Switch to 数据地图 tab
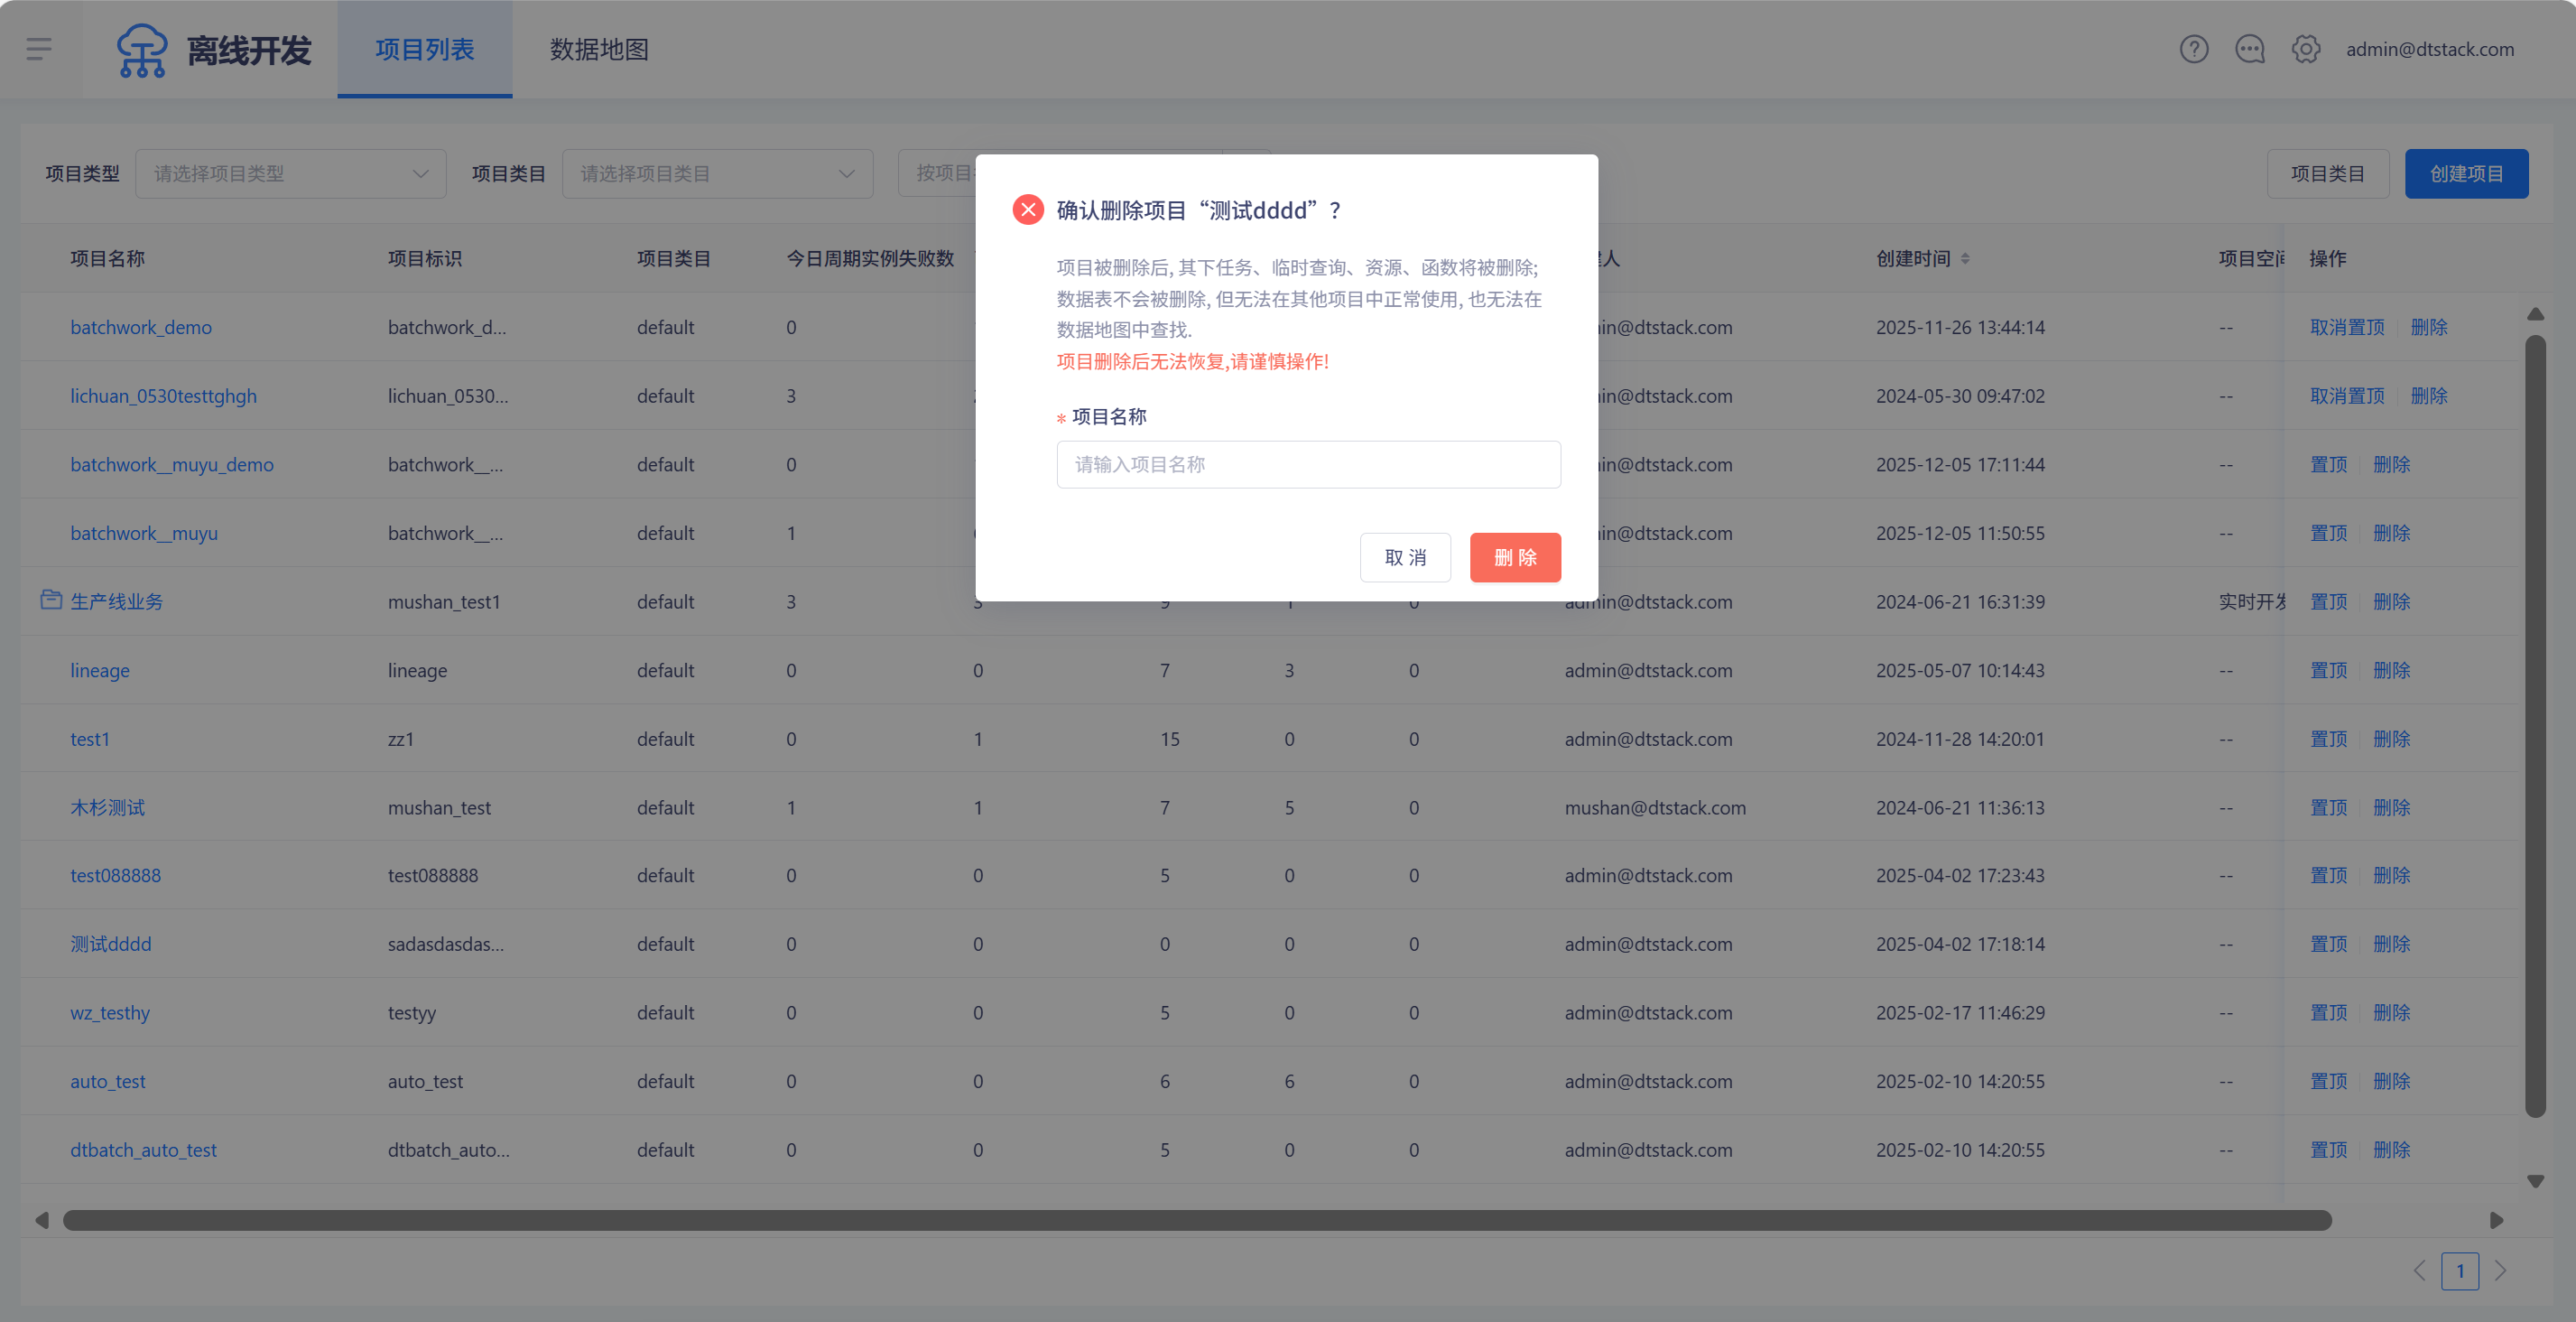Screen dimensions: 2576x1322 [599, 49]
